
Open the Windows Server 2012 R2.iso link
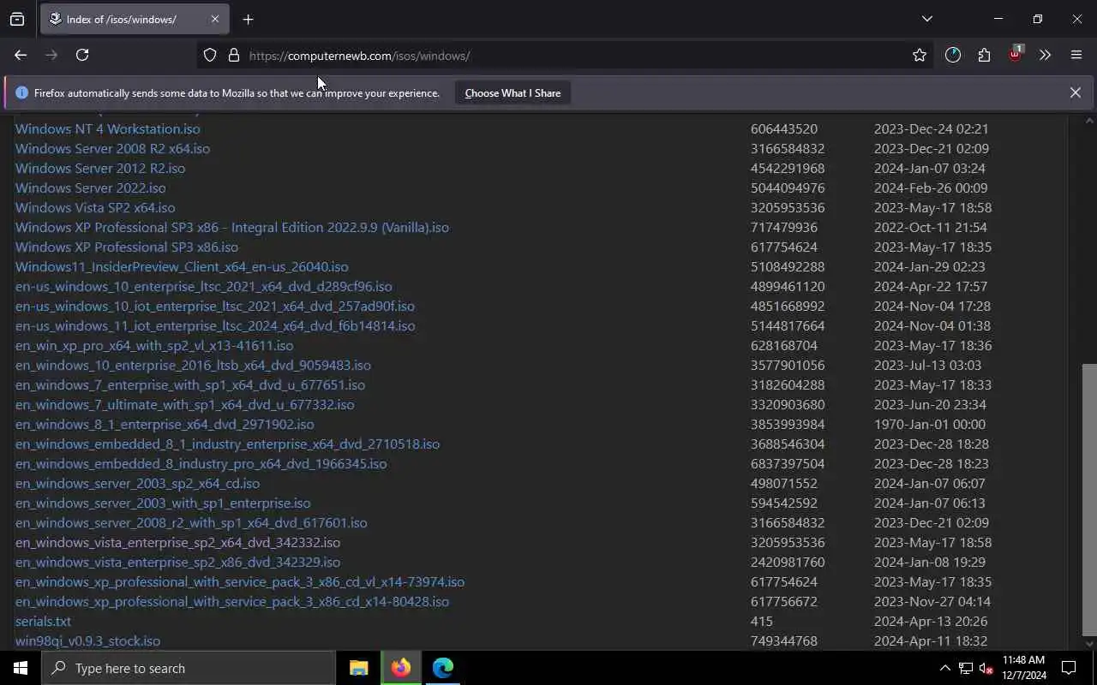100,169
